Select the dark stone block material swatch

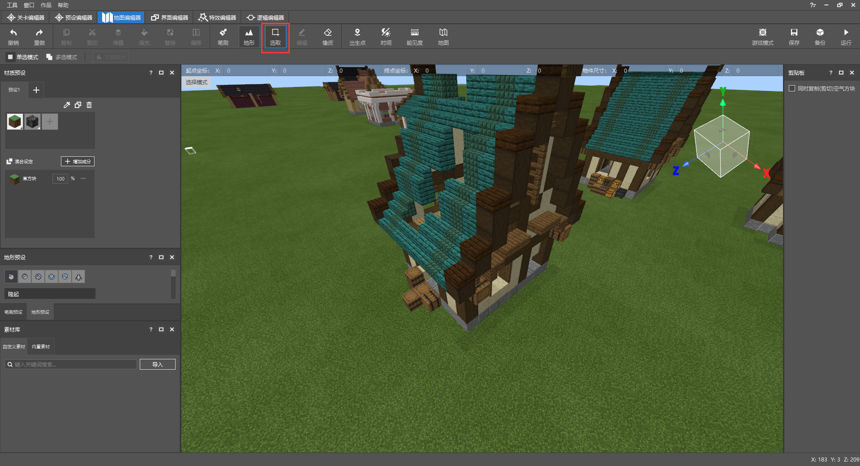(x=32, y=121)
